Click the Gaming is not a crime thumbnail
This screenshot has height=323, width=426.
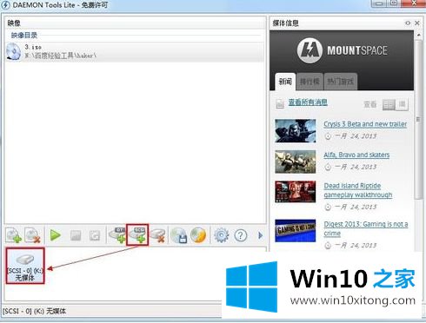pyautogui.click(x=296, y=231)
